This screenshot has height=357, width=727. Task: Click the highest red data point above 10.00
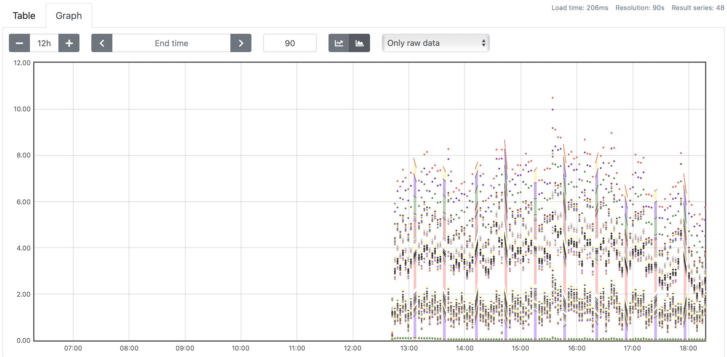[x=552, y=98]
